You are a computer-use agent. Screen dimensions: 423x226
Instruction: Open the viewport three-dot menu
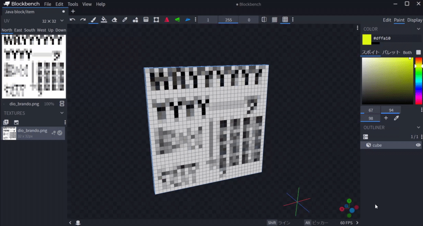coord(357,28)
